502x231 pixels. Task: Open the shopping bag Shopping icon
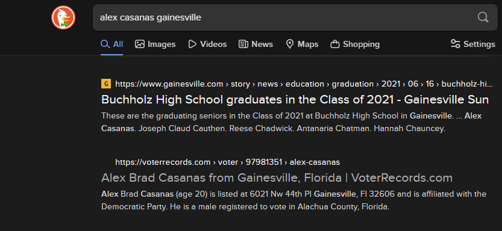(x=335, y=44)
